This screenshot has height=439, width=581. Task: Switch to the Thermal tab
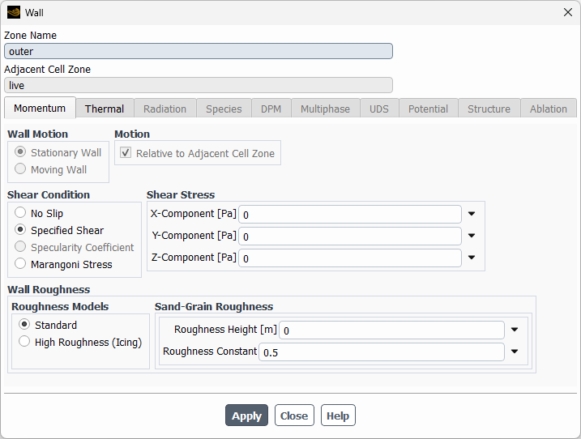click(105, 109)
